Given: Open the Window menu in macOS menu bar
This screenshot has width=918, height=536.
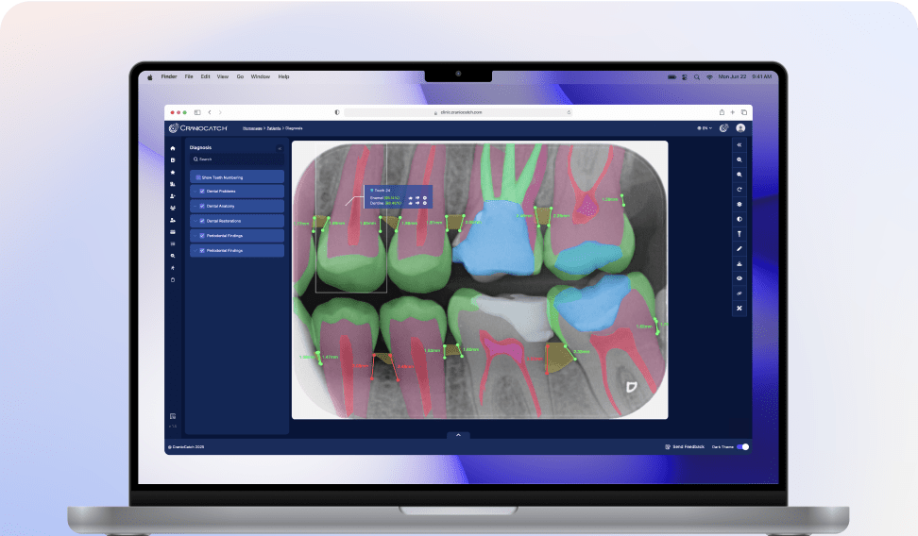Looking at the screenshot, I should [261, 76].
